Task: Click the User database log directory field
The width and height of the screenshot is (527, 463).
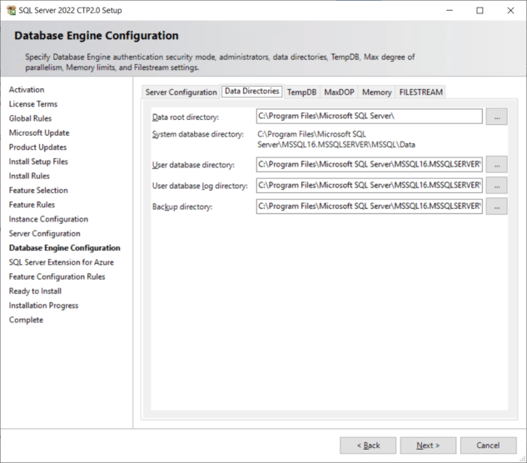Action: pyautogui.click(x=370, y=186)
